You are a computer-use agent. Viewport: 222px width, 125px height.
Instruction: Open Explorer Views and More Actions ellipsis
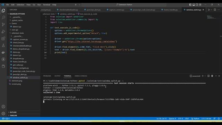click(x=37, y=10)
